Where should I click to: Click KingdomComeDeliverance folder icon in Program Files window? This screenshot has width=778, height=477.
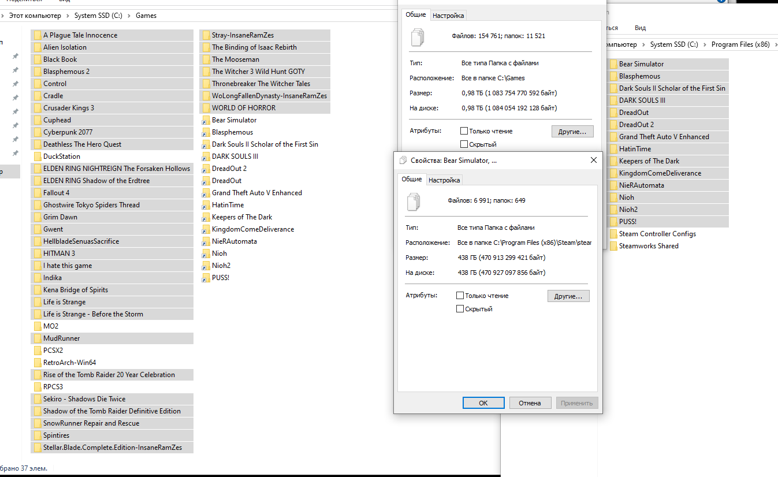(x=613, y=173)
